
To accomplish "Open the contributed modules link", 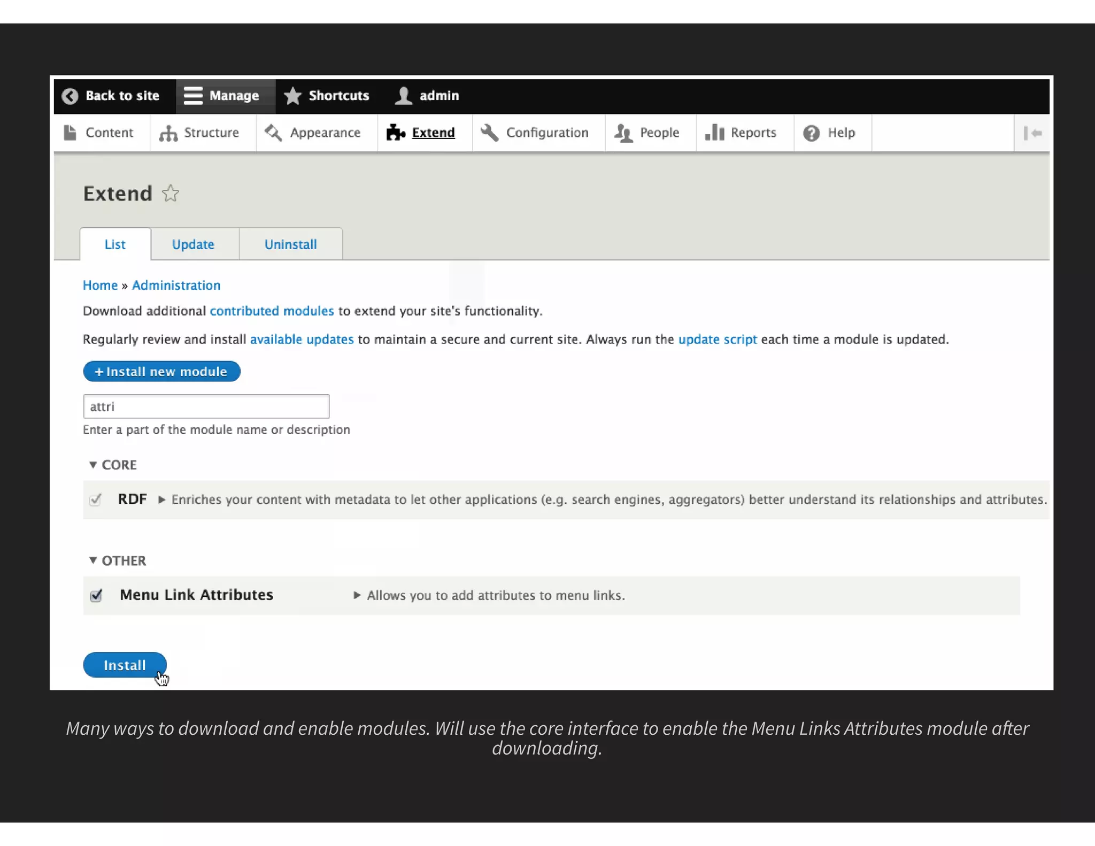I will tap(272, 311).
